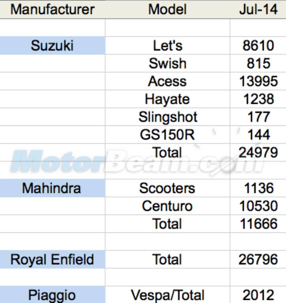Click the Mahindra total value 11666
This screenshot has height=303, width=286.
[258, 224]
